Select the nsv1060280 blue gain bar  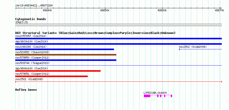coord(65,49)
